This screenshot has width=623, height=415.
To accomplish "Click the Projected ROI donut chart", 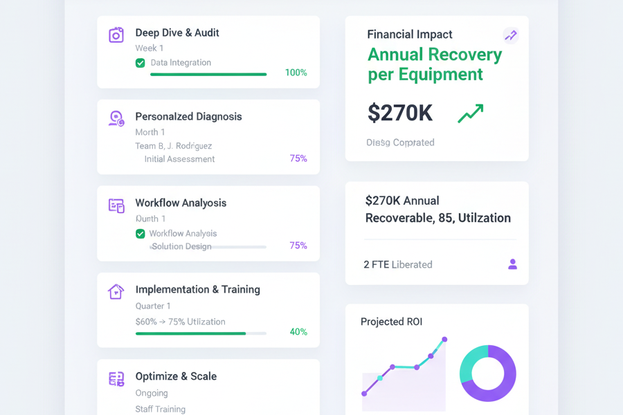I will (x=488, y=373).
